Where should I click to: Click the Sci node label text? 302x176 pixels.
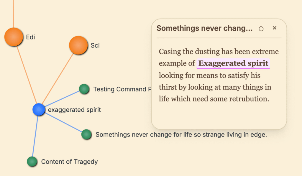95,45
